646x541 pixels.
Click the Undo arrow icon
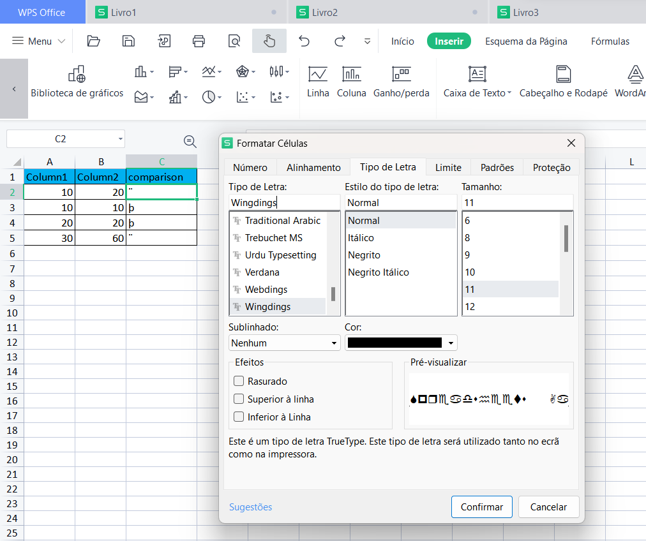click(304, 41)
